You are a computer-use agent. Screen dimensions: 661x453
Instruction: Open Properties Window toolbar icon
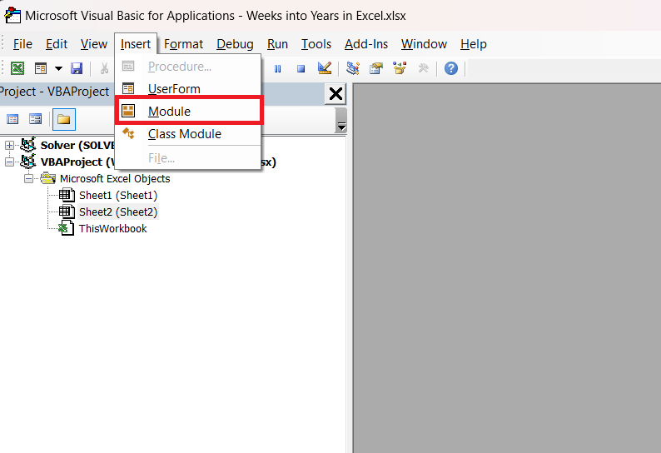376,68
